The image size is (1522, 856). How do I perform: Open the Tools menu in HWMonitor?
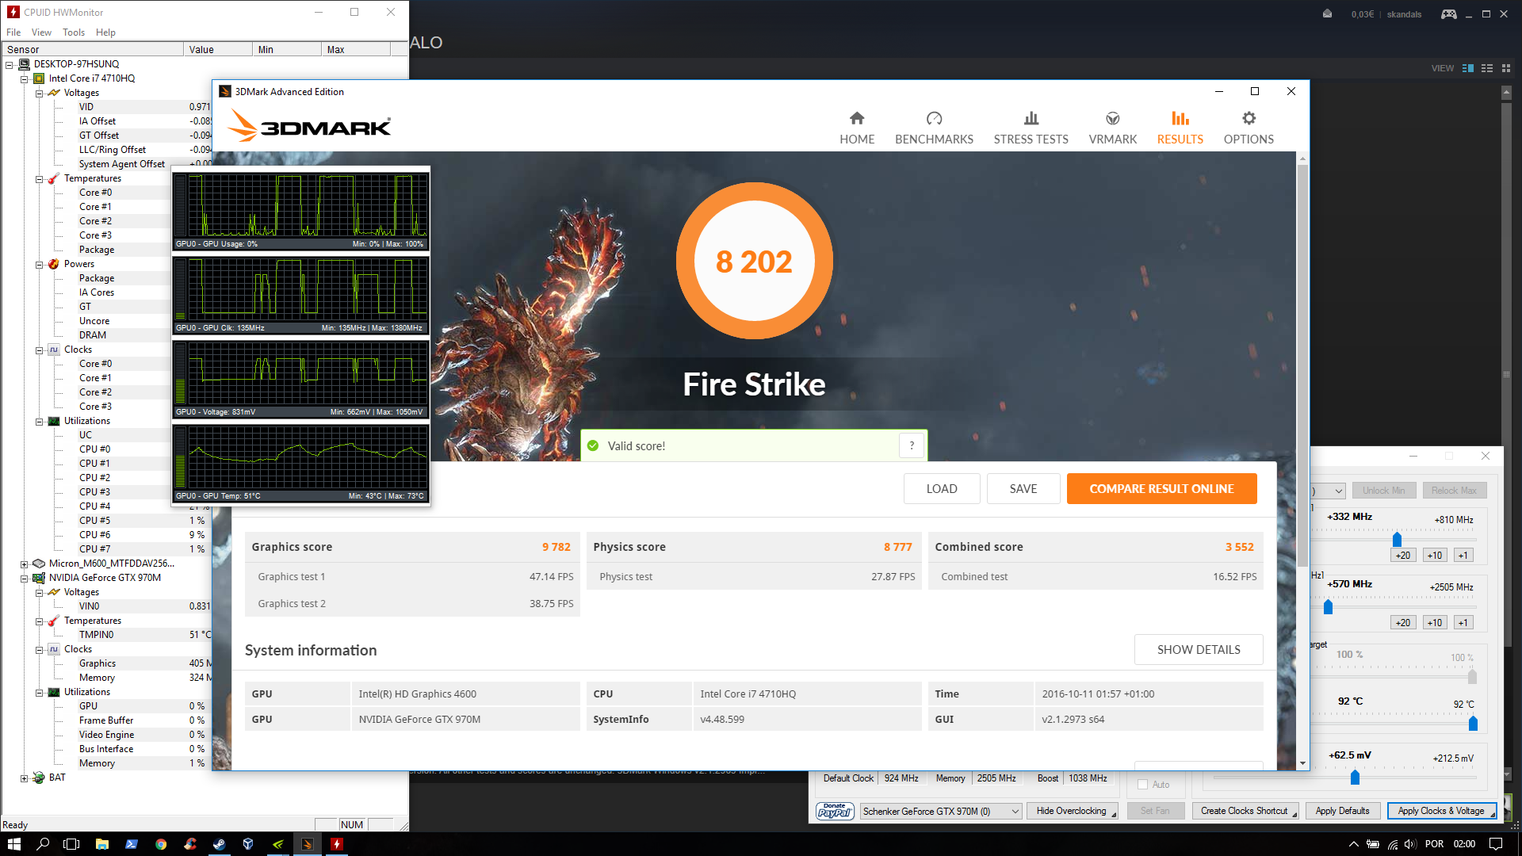pos(74,32)
